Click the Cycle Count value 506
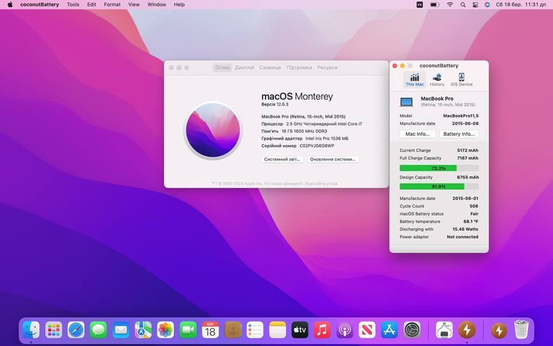Screen dimensions: 553x346 coord(474,206)
